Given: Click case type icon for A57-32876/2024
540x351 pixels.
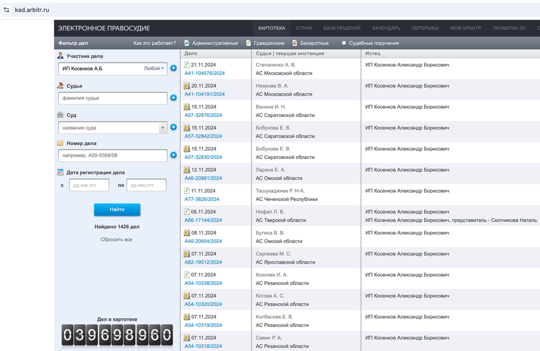Looking at the screenshot, I should click(187, 107).
